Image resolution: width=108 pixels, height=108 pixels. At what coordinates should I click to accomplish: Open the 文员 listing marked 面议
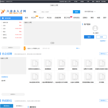[4, 25]
